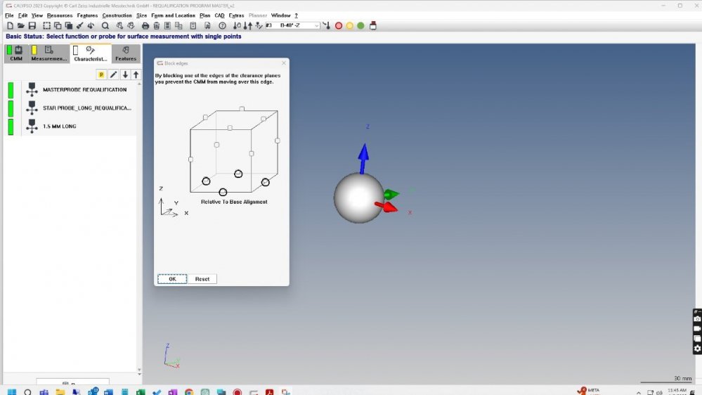The width and height of the screenshot is (702, 395).
Task: Click the green traffic light circle
Action: pos(360,26)
